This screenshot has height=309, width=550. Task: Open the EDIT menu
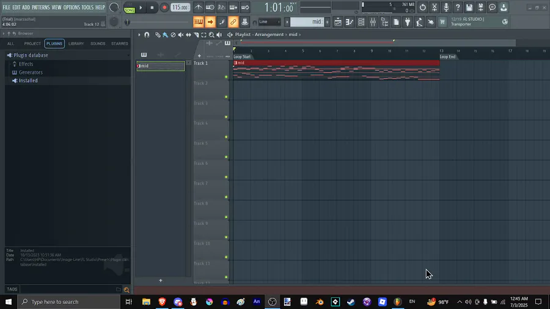point(16,7)
